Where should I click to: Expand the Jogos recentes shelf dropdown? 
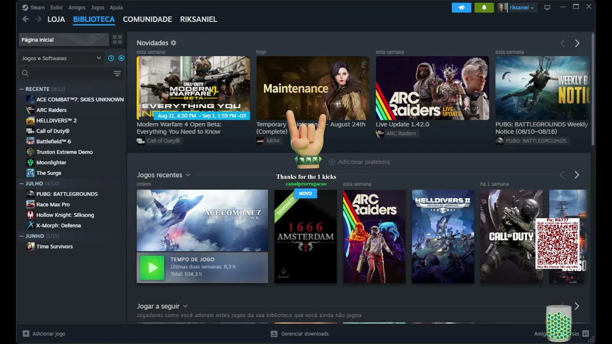tap(188, 175)
